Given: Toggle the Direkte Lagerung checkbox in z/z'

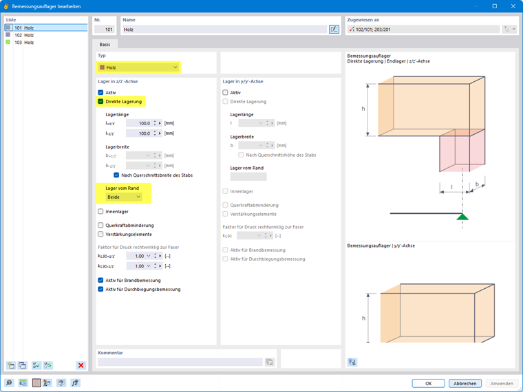Looking at the screenshot, I should point(100,101).
